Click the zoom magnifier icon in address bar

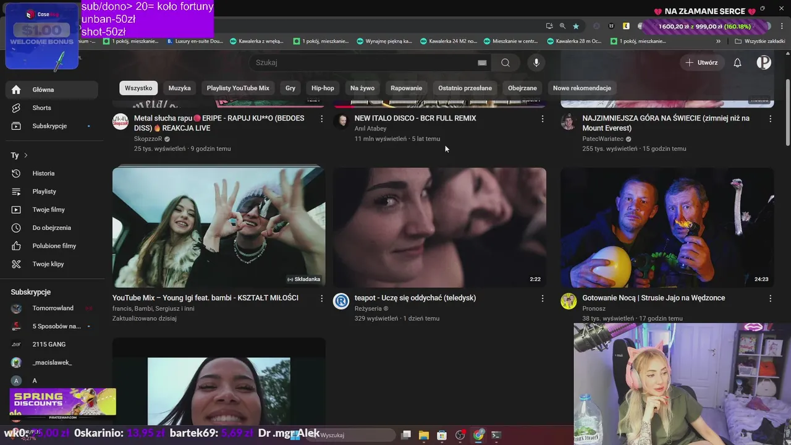click(x=562, y=26)
